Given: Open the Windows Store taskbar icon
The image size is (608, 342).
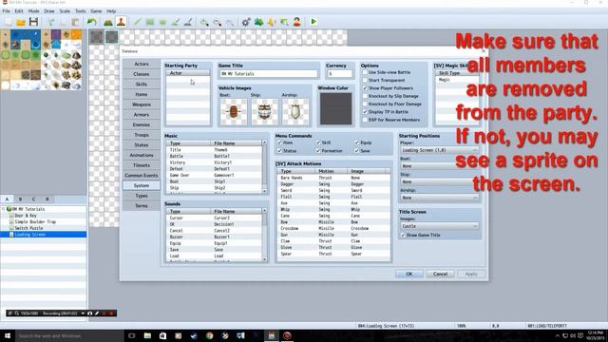Looking at the screenshot, I should tap(162, 335).
